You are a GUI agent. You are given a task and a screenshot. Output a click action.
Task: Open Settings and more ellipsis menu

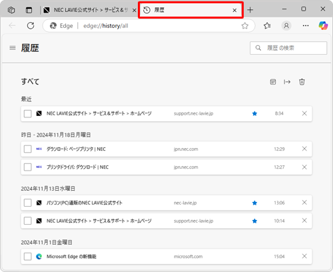306,26
